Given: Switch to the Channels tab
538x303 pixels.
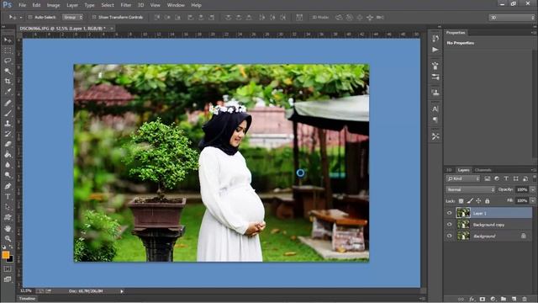Looking at the screenshot, I should coord(483,170).
